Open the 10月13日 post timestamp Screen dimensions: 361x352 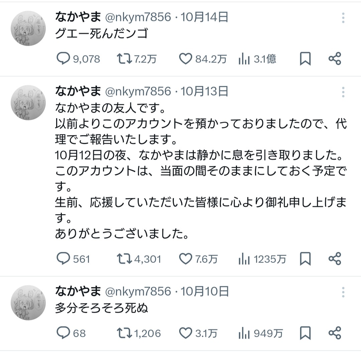pyautogui.click(x=205, y=91)
